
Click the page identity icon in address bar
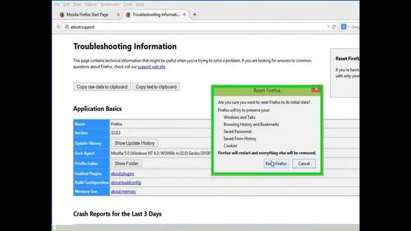(x=67, y=27)
